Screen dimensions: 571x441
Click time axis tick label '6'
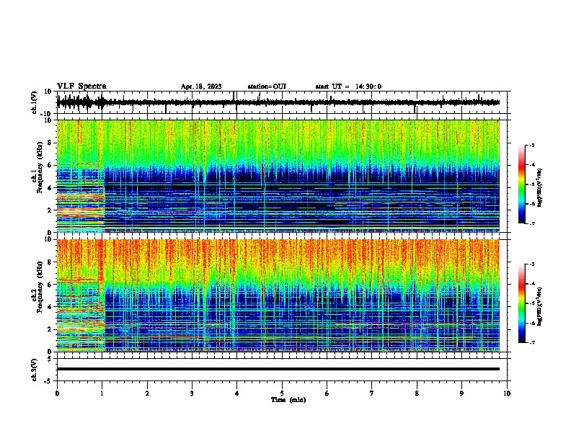[327, 393]
